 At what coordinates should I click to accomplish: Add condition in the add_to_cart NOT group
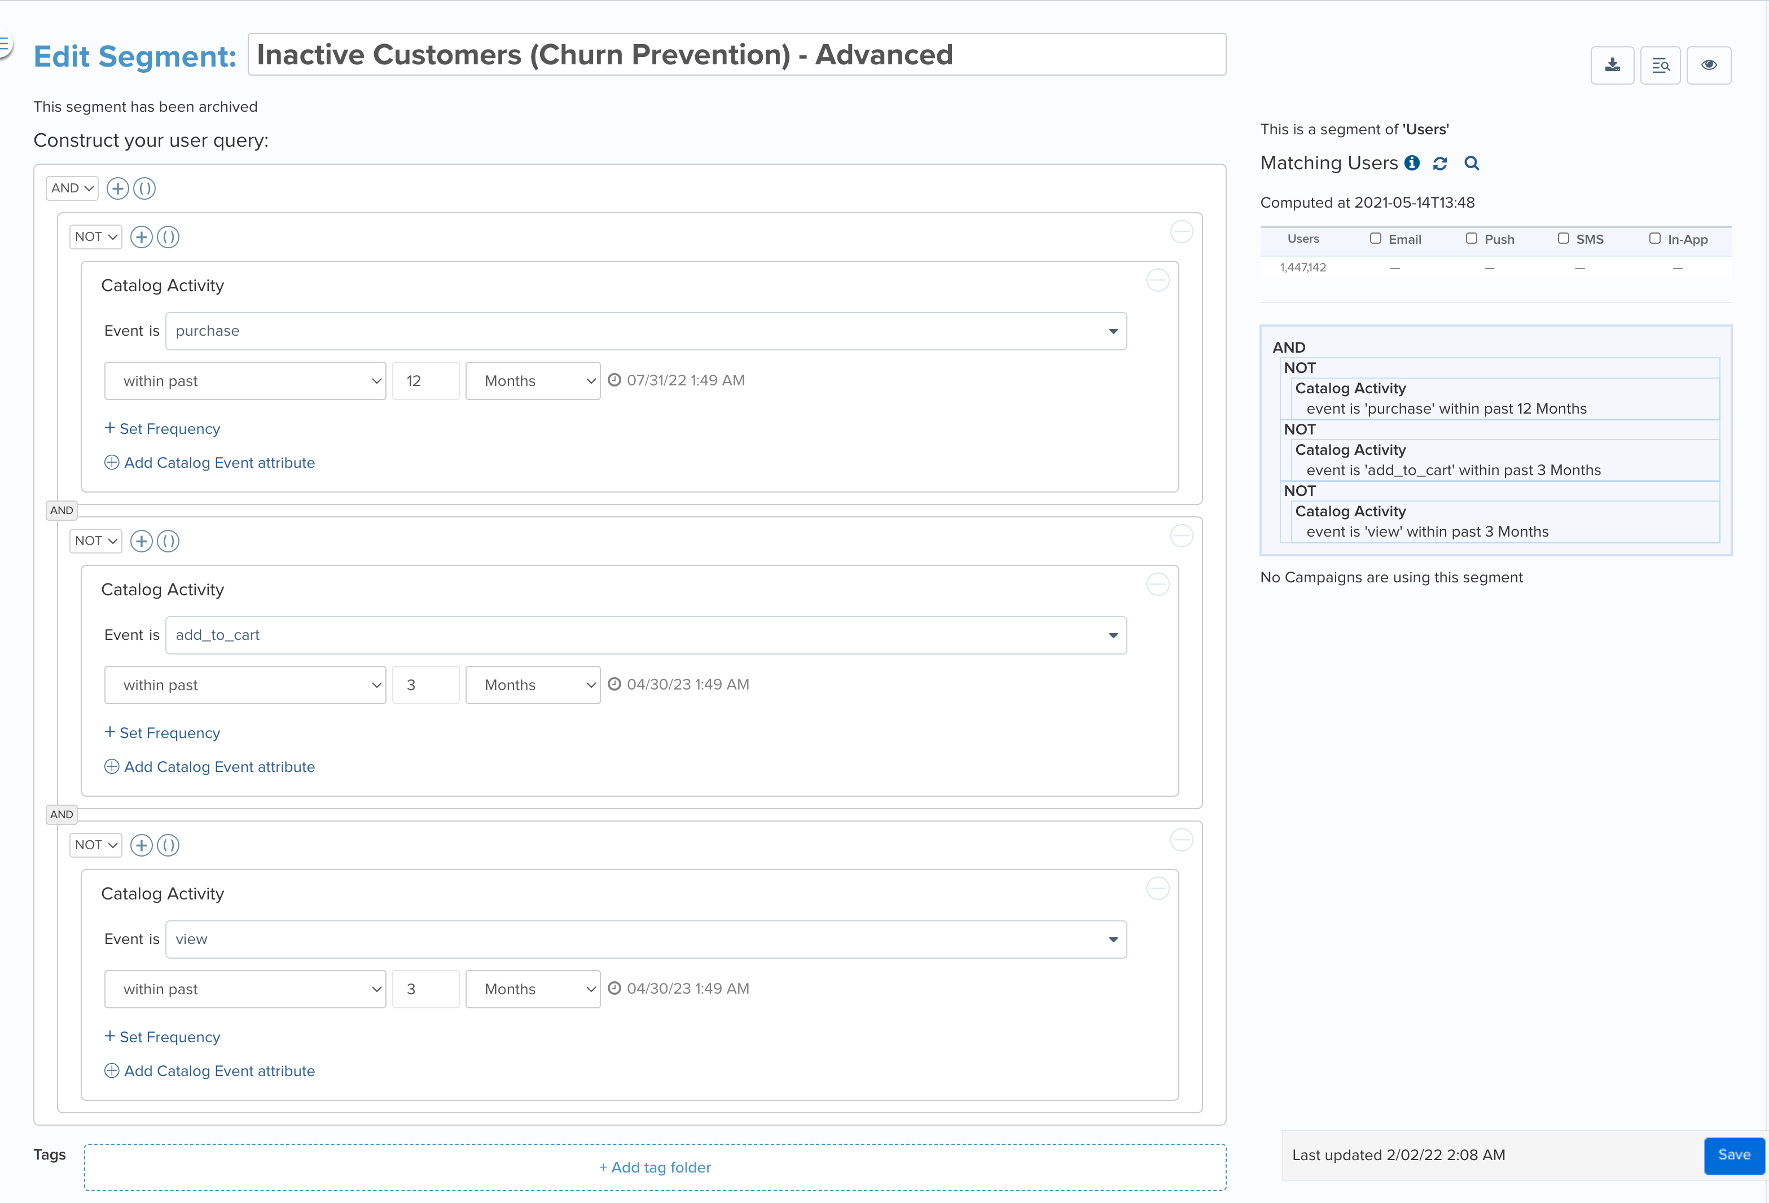tap(141, 541)
